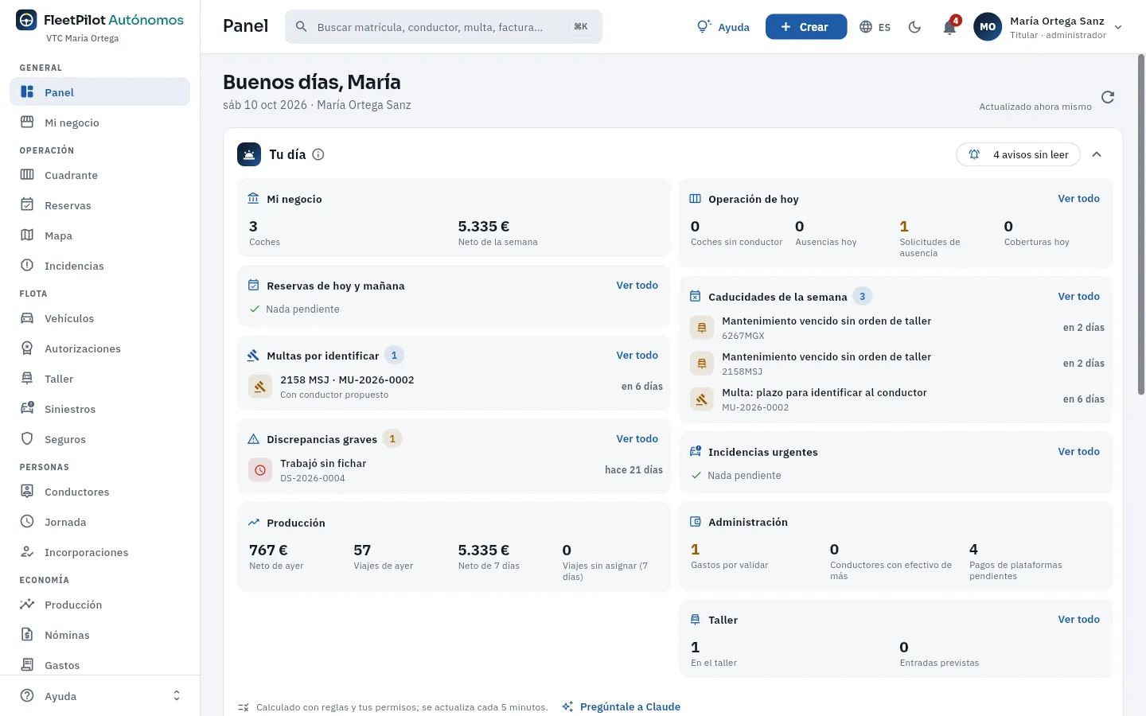Toggle dark mode moon icon

(914, 27)
